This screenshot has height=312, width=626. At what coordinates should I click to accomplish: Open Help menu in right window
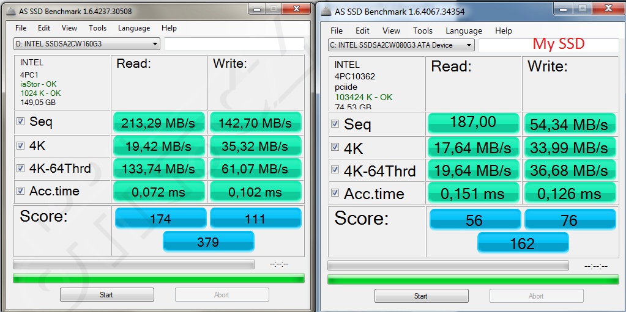[x=504, y=31]
